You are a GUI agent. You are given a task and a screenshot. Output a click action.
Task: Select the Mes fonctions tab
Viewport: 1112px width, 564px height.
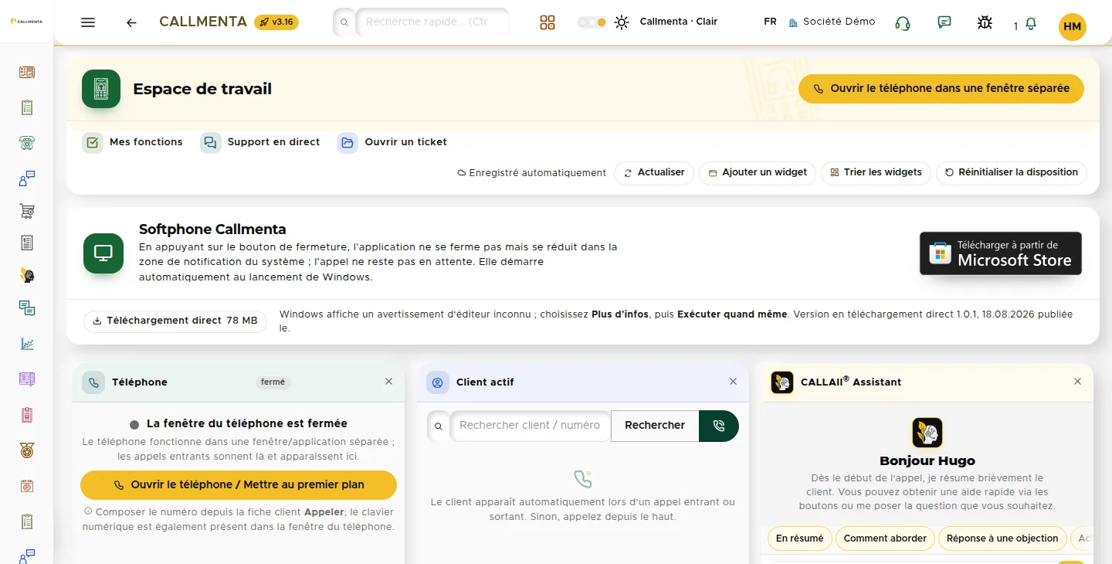click(x=133, y=142)
